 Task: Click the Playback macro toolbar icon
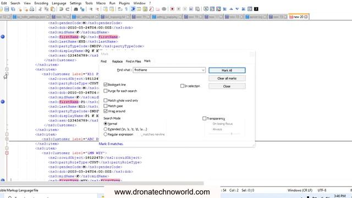pos(185,9)
